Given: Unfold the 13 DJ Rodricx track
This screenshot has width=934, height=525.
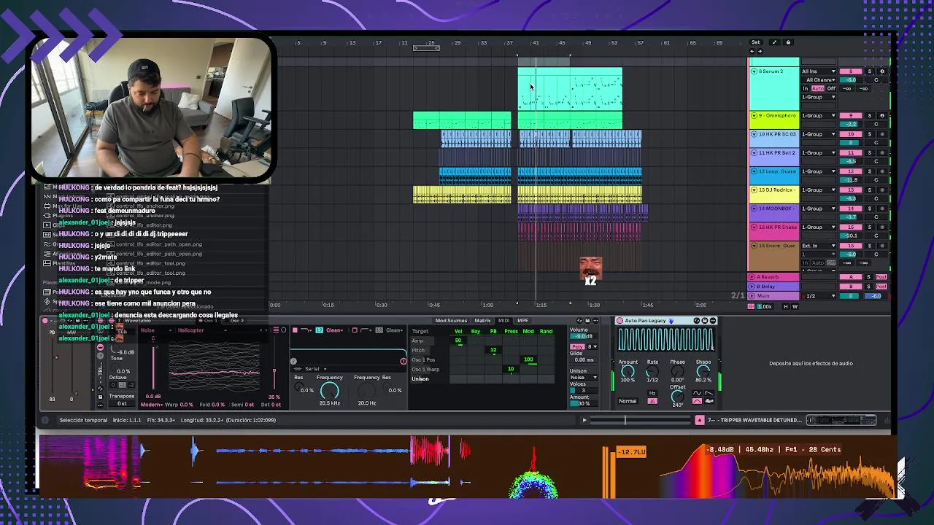Looking at the screenshot, I should coord(754,190).
